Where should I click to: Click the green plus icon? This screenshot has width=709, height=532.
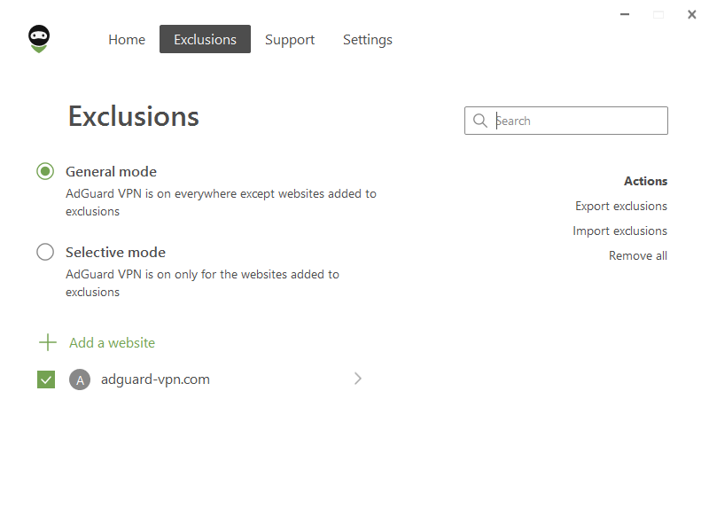click(x=48, y=342)
